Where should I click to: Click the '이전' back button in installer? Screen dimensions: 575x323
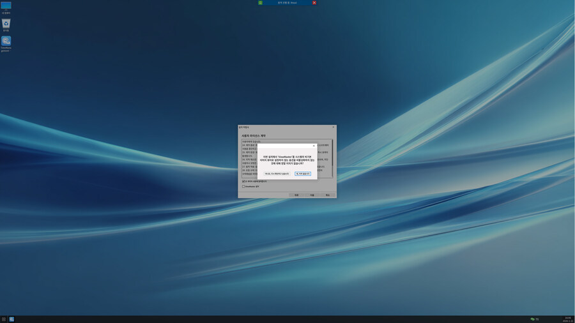296,195
